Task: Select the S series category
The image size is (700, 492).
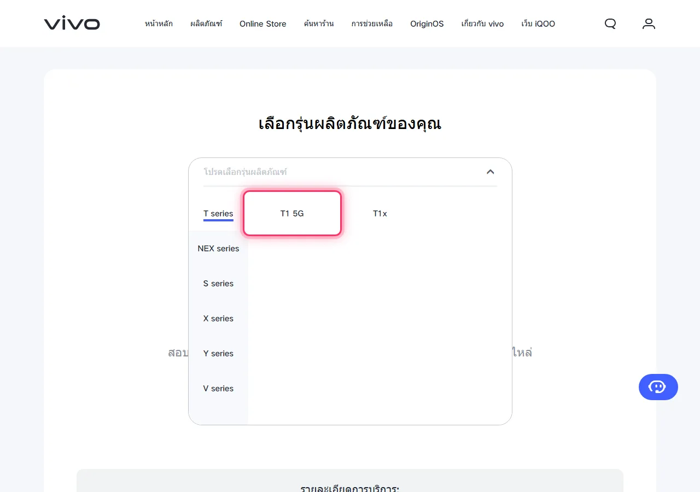Action: [x=218, y=283]
